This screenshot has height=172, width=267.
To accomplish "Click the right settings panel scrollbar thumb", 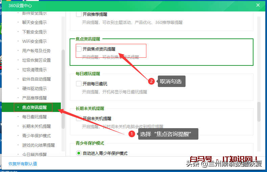I will tap(259, 112).
